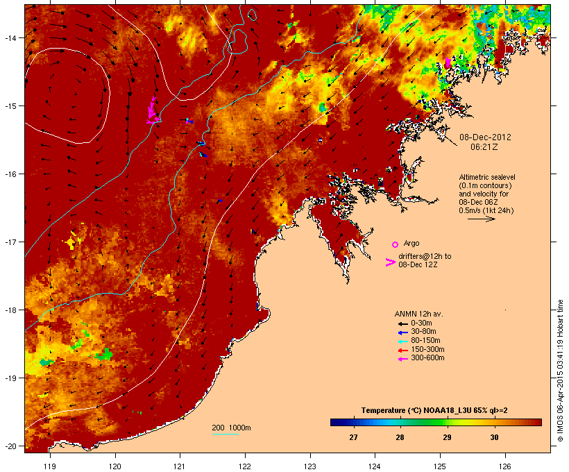Viewport: 569px width, 472px height.
Task: Click the magenta drifter track cluster near -15
Action: [153, 111]
